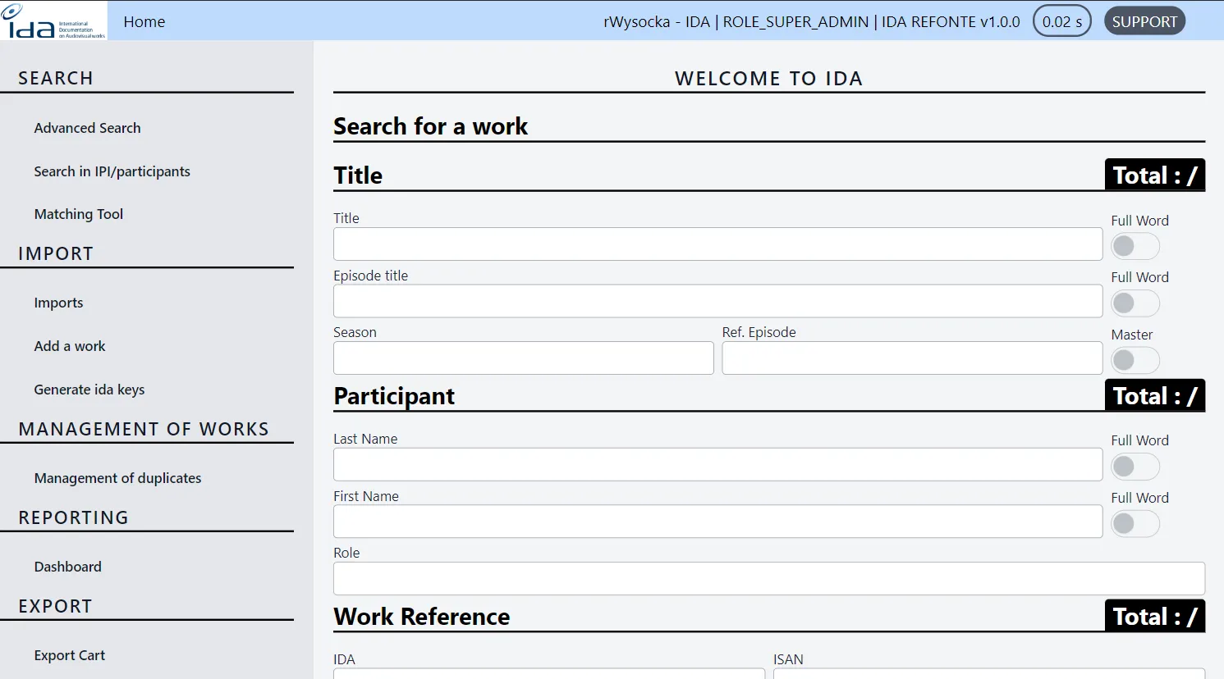Click the IDA logo in the header
Viewport: 1224px width, 679px height.
click(53, 21)
